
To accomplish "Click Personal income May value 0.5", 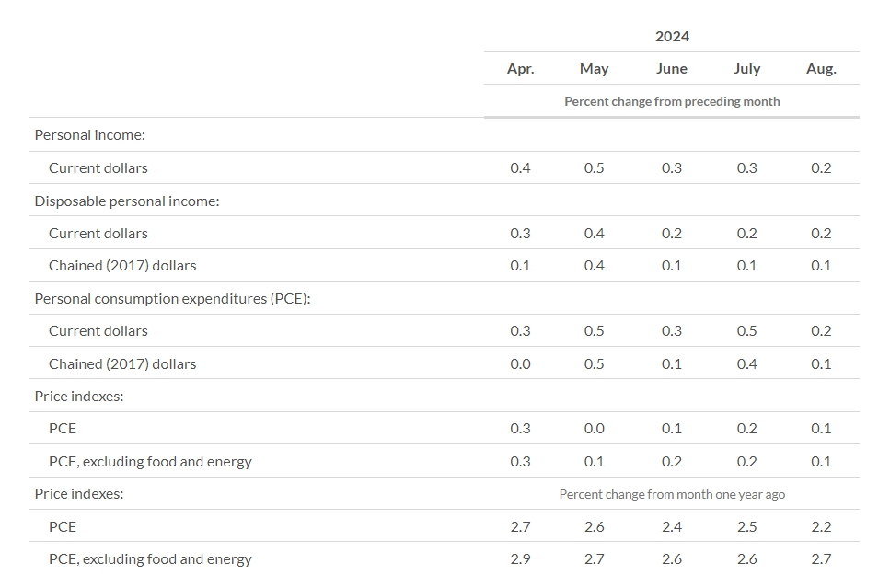I will [x=594, y=167].
